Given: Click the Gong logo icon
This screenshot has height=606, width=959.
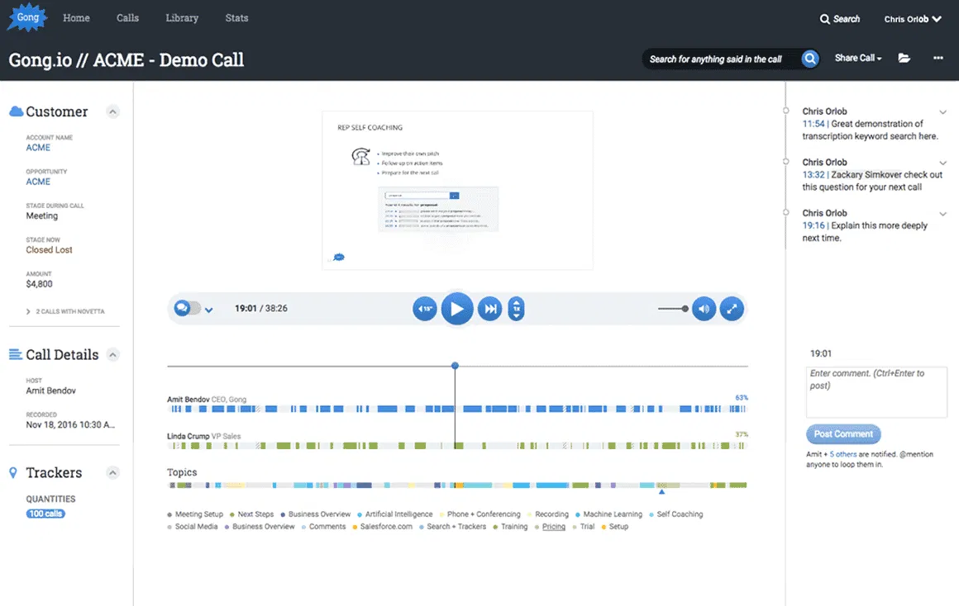Looking at the screenshot, I should click(27, 17).
